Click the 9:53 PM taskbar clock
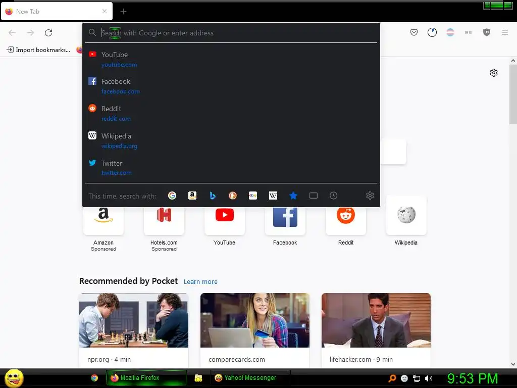517x388 pixels. 473,378
